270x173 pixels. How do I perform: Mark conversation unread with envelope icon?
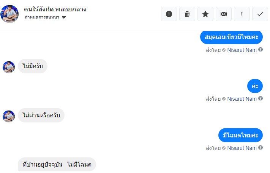(x=224, y=14)
